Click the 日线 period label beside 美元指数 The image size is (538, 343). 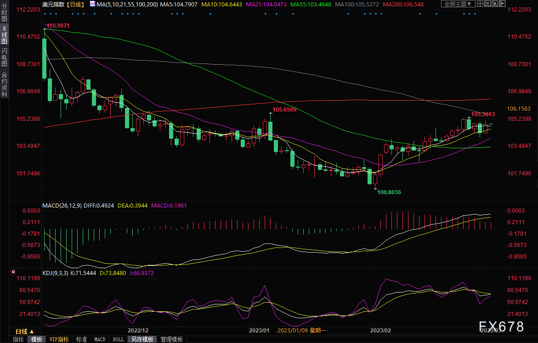(74, 4)
